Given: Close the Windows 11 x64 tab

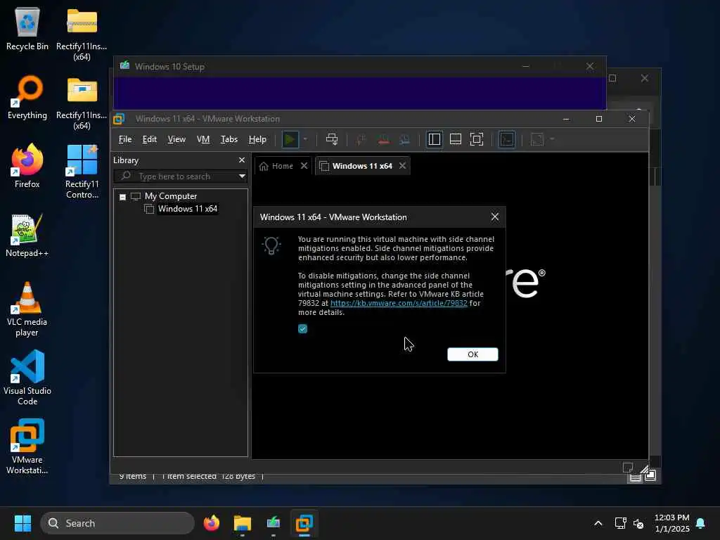Looking at the screenshot, I should pos(402,166).
